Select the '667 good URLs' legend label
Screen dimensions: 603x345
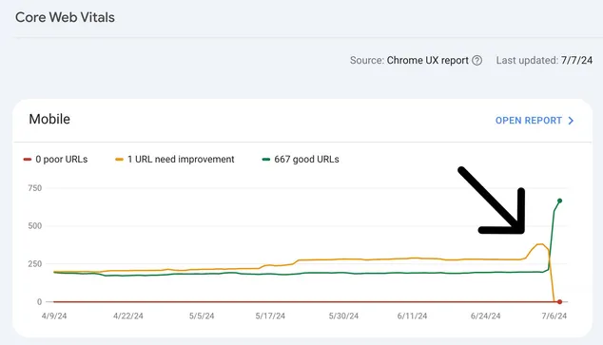coord(306,160)
